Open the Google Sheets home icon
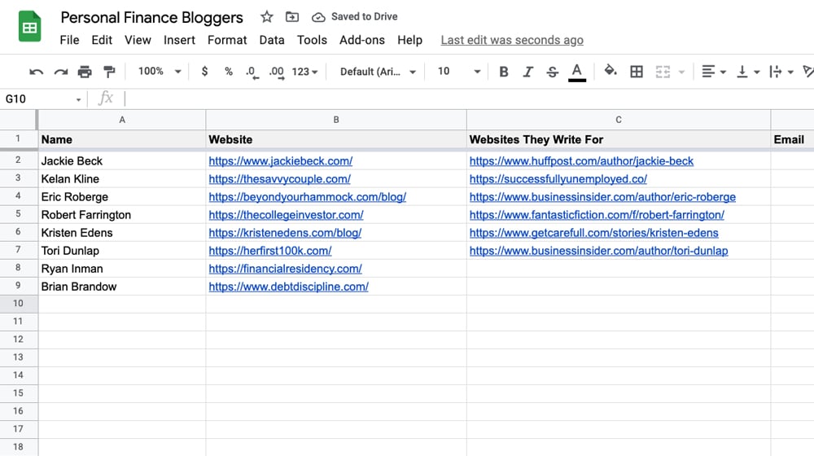Screen dimensions: 814x456 pyautogui.click(x=29, y=27)
